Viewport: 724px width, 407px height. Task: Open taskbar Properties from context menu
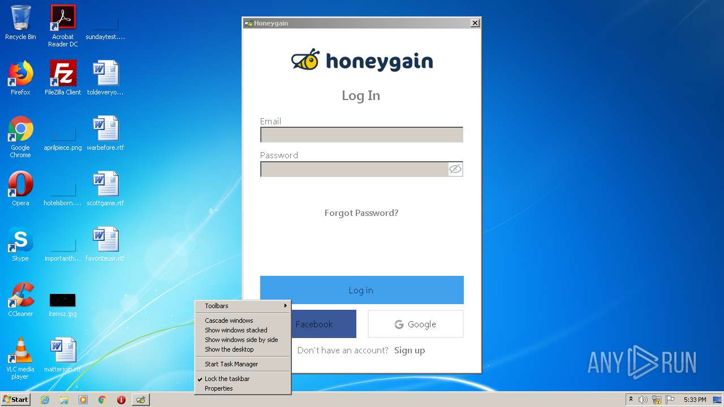[243, 388]
